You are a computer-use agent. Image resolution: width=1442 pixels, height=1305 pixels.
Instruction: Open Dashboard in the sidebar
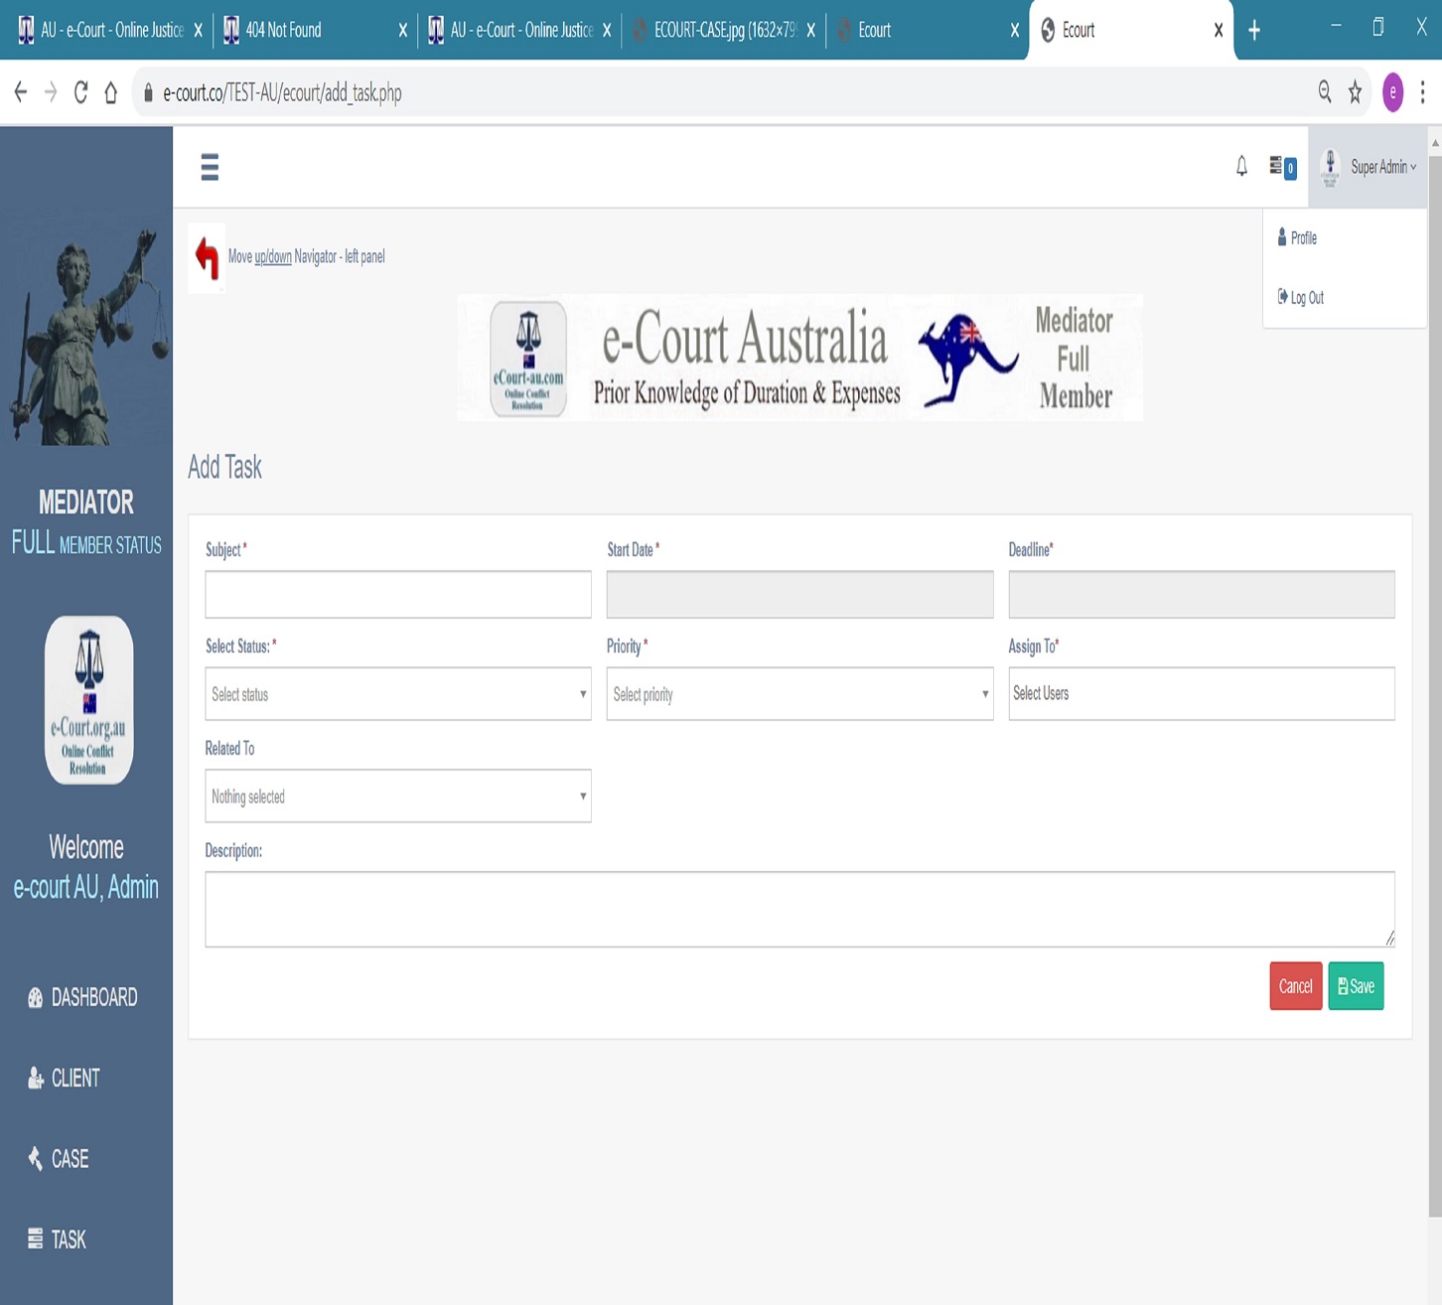[x=93, y=997]
